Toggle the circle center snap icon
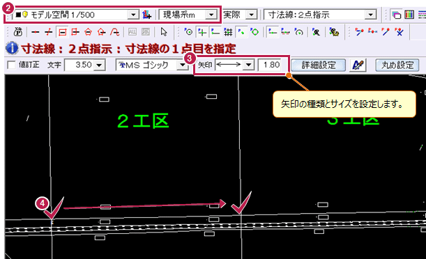 (188, 32)
